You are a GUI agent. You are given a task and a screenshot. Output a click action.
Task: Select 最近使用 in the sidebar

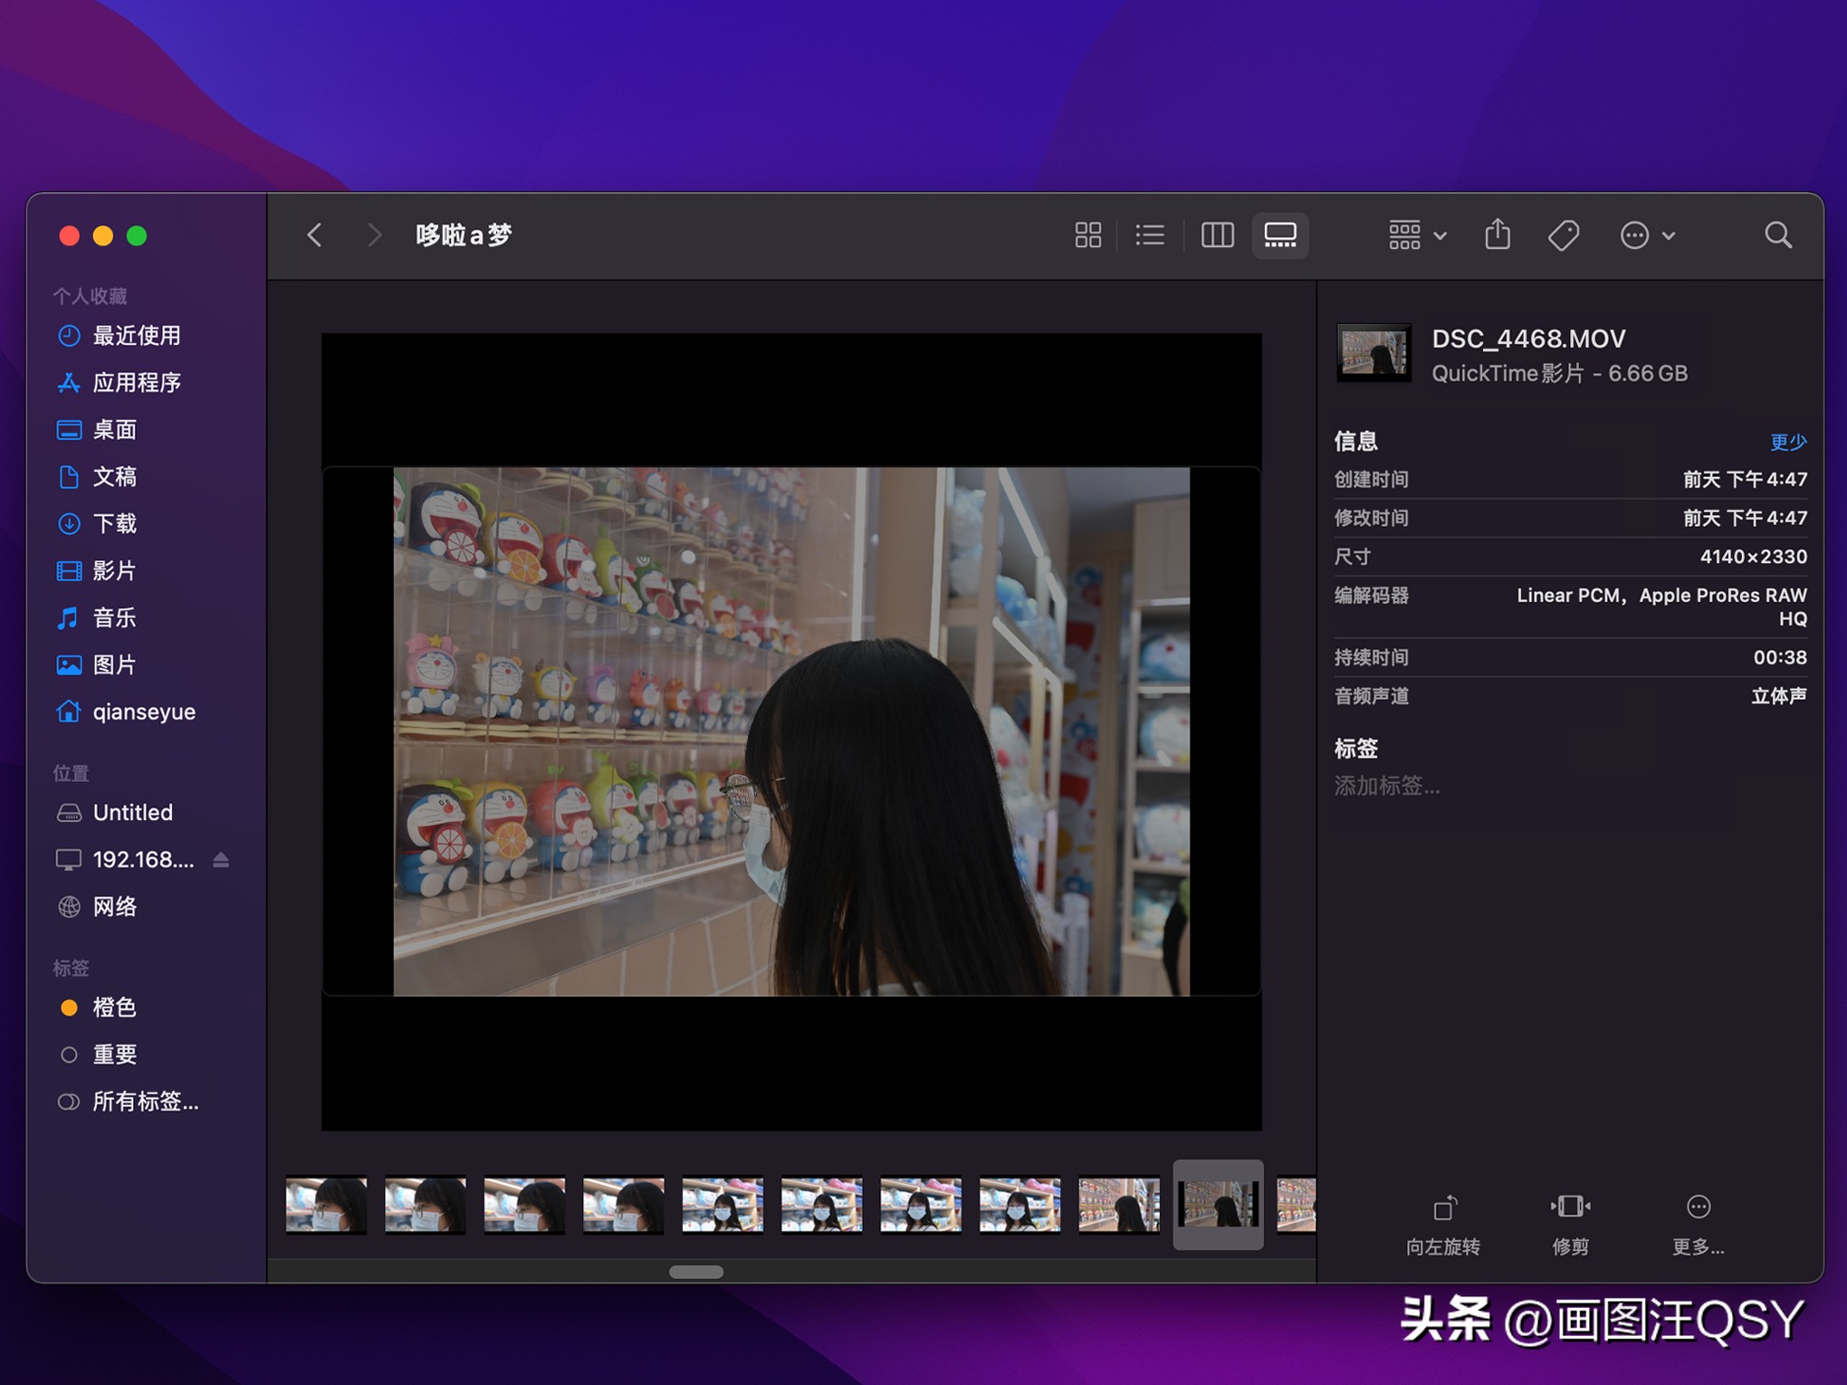point(136,335)
